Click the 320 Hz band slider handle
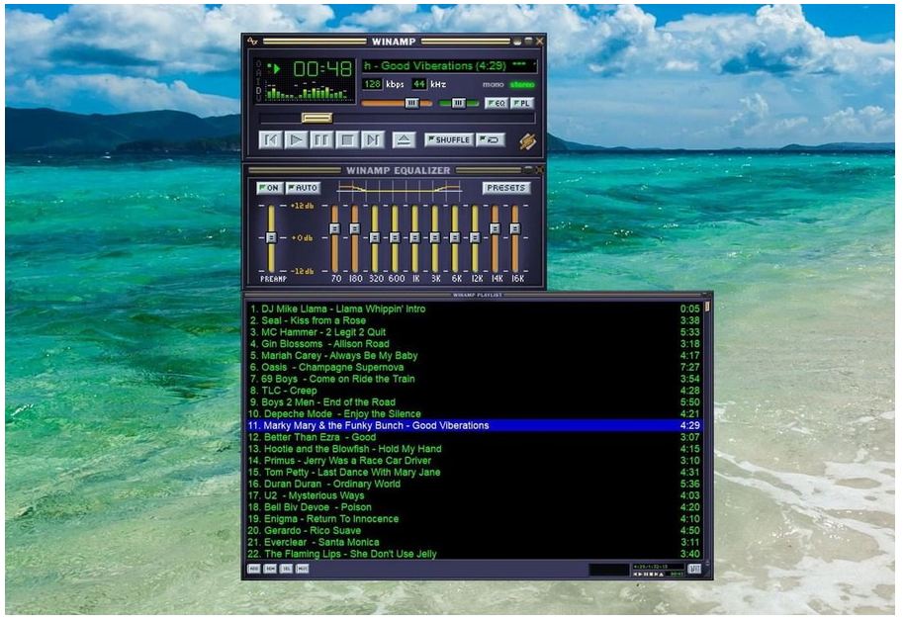The height and width of the screenshot is (622, 905). pos(375,237)
